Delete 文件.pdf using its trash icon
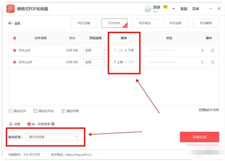This screenshot has height=161, width=225. pos(213,50)
